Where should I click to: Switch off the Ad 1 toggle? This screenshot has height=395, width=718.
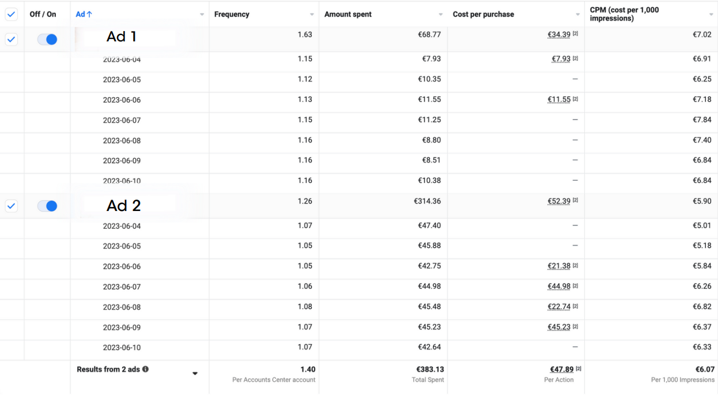click(x=47, y=39)
